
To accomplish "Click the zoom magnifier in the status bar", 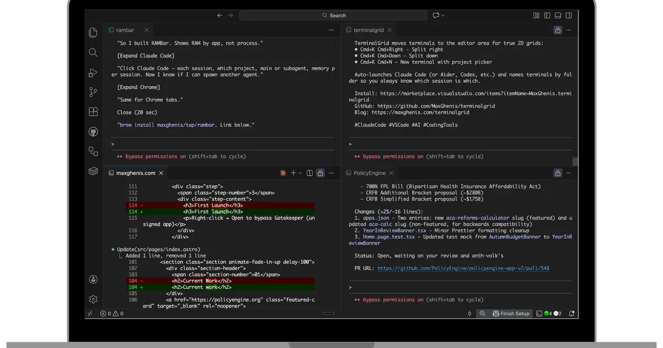I will (x=482, y=314).
